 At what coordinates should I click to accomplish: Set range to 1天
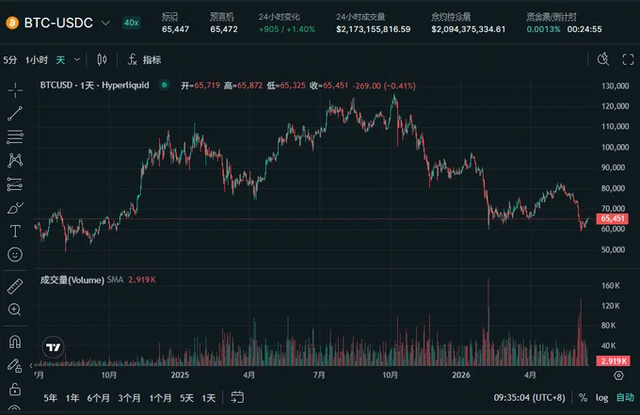point(209,398)
